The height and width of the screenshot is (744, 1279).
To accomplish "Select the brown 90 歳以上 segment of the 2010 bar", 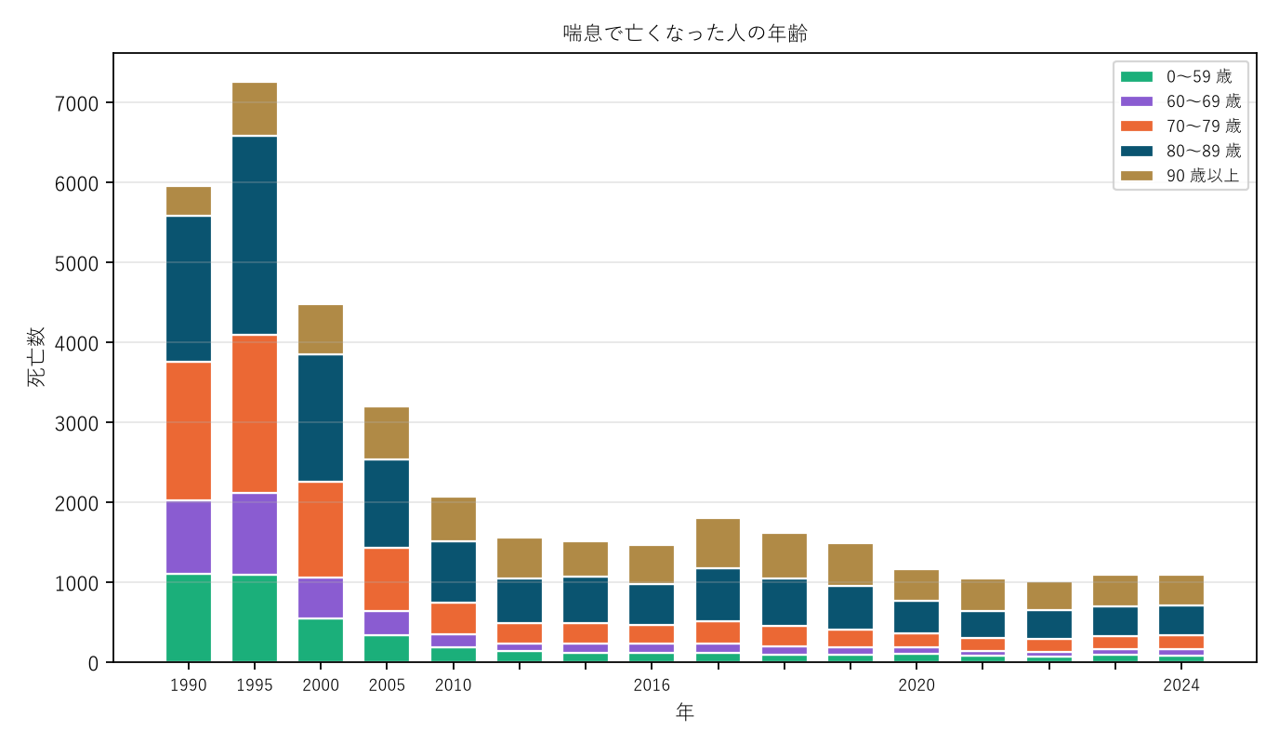I will (453, 519).
